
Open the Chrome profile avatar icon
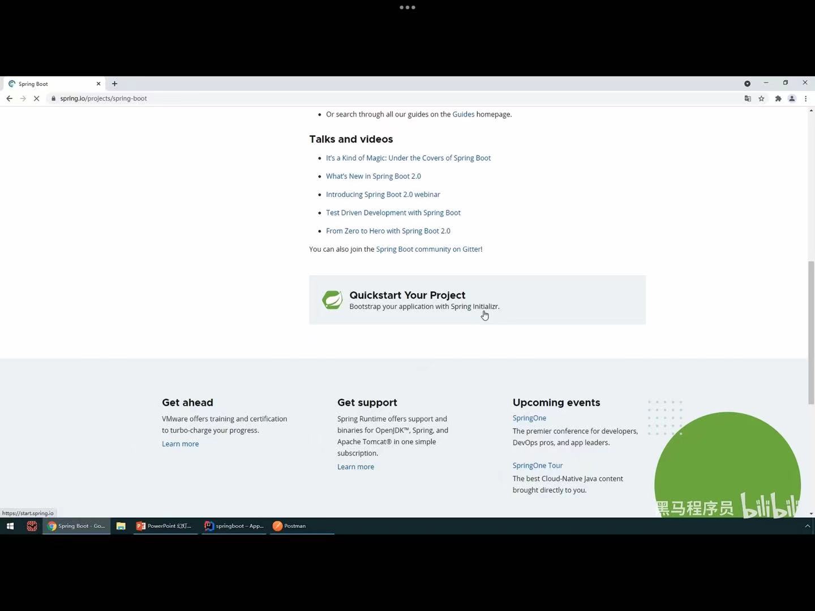pyautogui.click(x=792, y=98)
